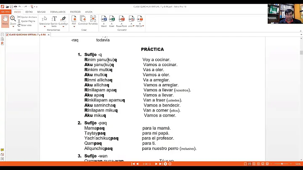
Task: Click the print quick-access icon
Action: [x=16, y=7]
